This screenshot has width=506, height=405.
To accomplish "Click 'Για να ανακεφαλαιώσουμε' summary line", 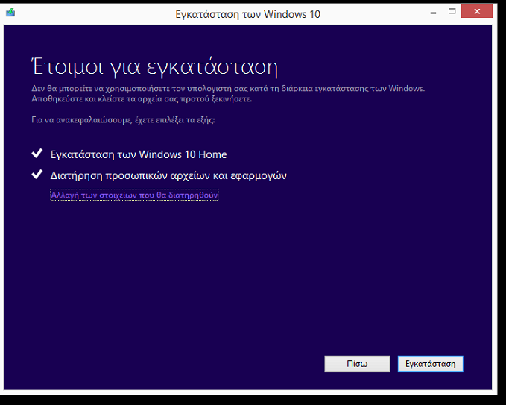I will click(x=123, y=120).
